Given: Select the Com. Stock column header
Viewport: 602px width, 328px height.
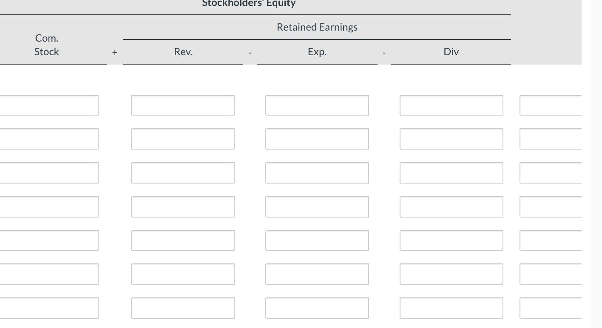Looking at the screenshot, I should click(47, 45).
